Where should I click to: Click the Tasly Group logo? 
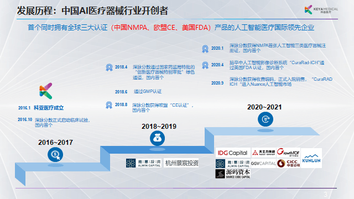tap(263, 153)
